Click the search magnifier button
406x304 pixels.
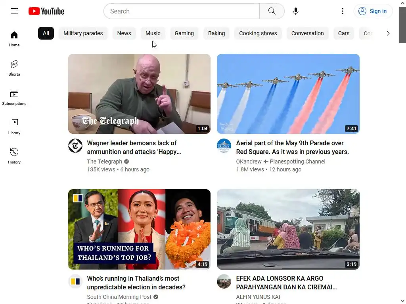tap(272, 11)
